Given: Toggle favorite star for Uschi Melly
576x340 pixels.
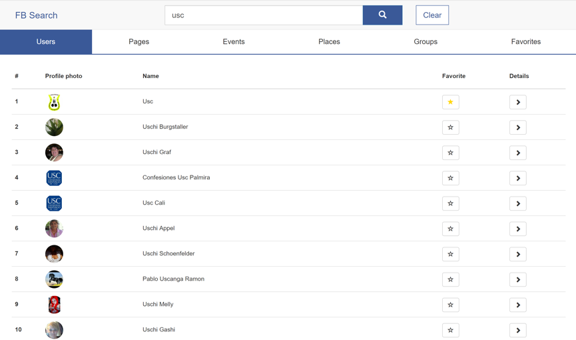Looking at the screenshot, I should pyautogui.click(x=450, y=305).
